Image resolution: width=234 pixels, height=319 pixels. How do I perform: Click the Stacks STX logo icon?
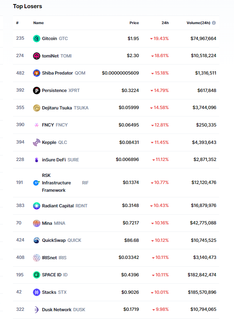[x=36, y=292]
